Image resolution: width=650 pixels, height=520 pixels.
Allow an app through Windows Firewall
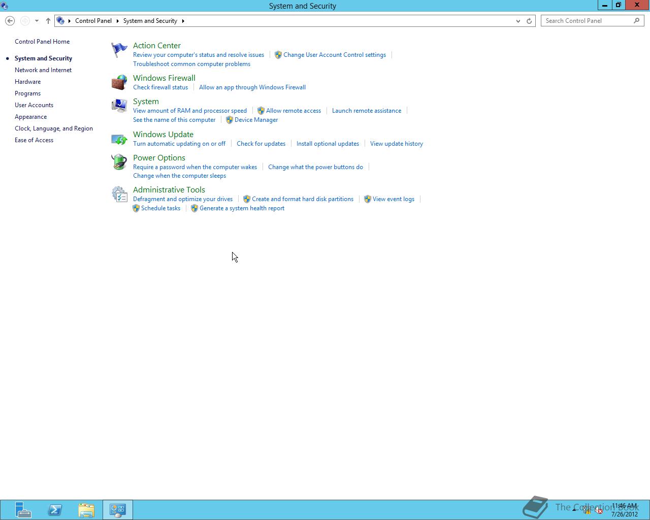pos(252,87)
